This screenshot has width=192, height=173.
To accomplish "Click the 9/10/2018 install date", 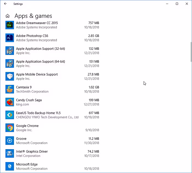I will [x=92, y=130].
